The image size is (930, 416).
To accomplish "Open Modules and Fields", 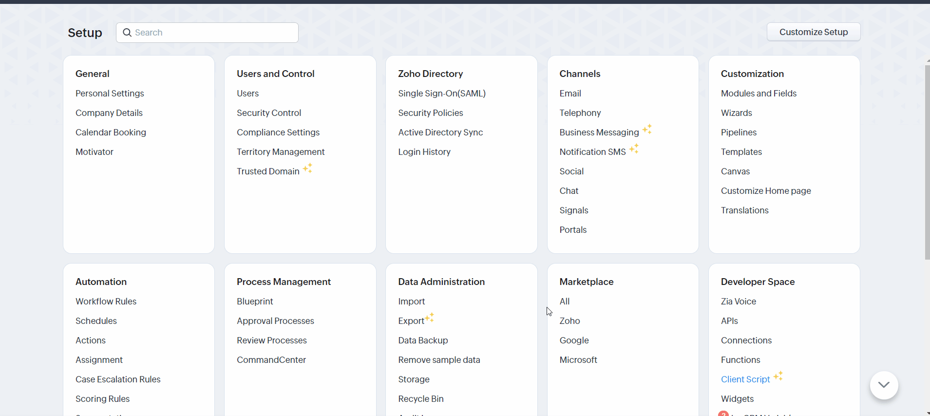I will 759,94.
